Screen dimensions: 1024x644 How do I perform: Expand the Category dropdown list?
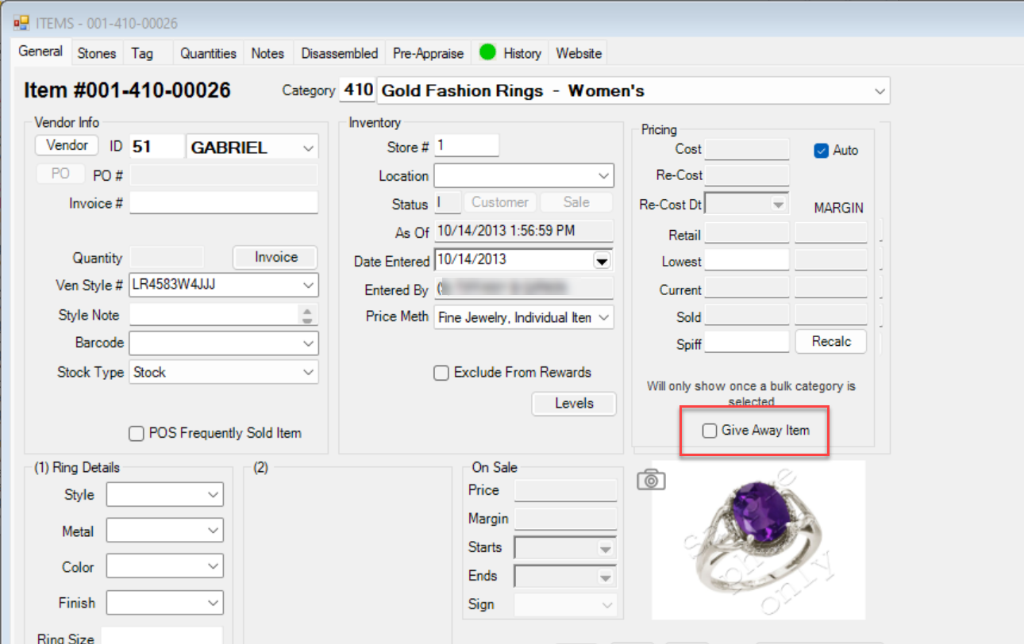click(879, 91)
